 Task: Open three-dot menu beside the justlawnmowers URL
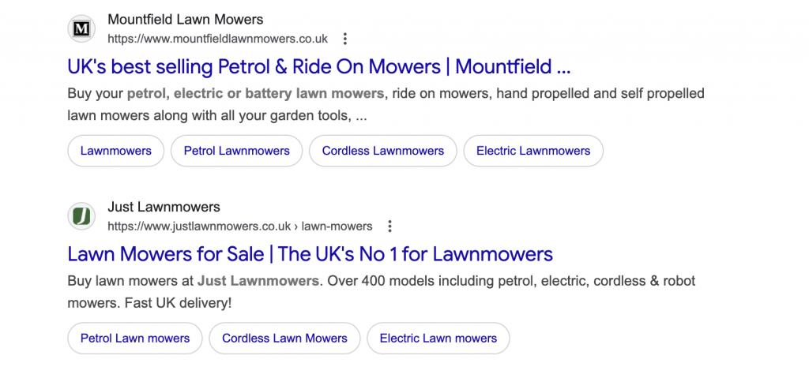(x=389, y=226)
